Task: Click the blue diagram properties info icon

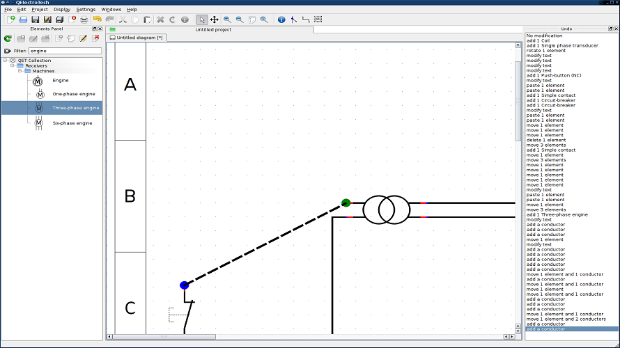Action: point(281,19)
